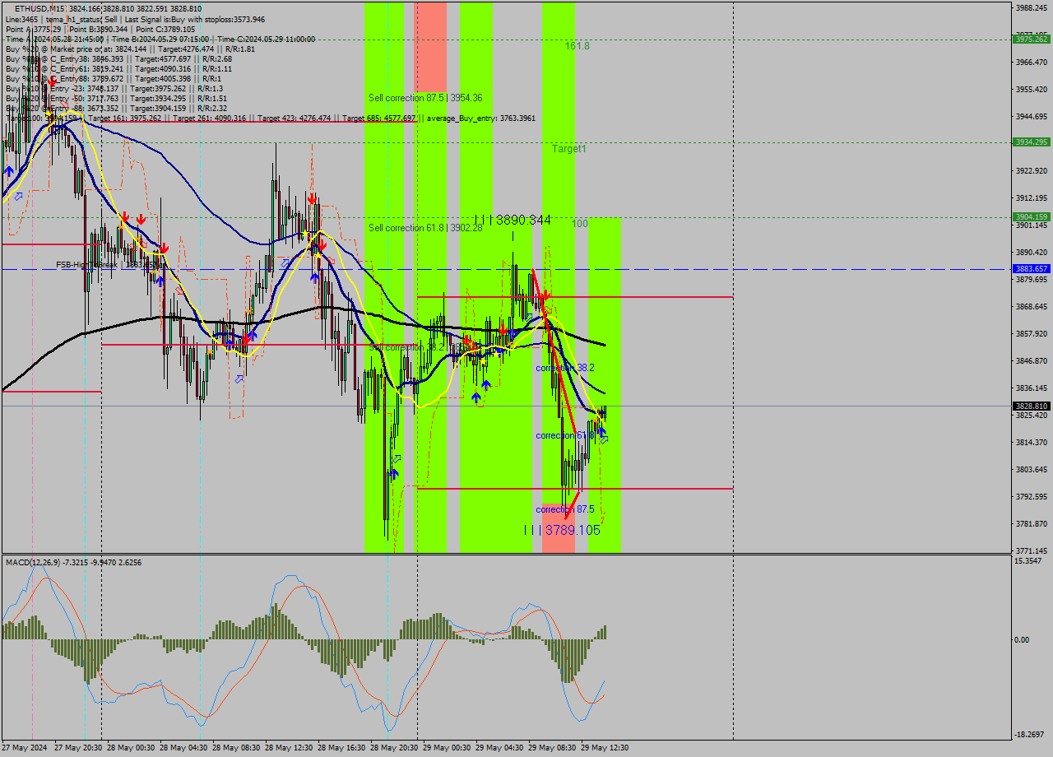This screenshot has width=1053, height=757.
Task: Select the blue 'correction 61.8' label
Action: (x=564, y=435)
